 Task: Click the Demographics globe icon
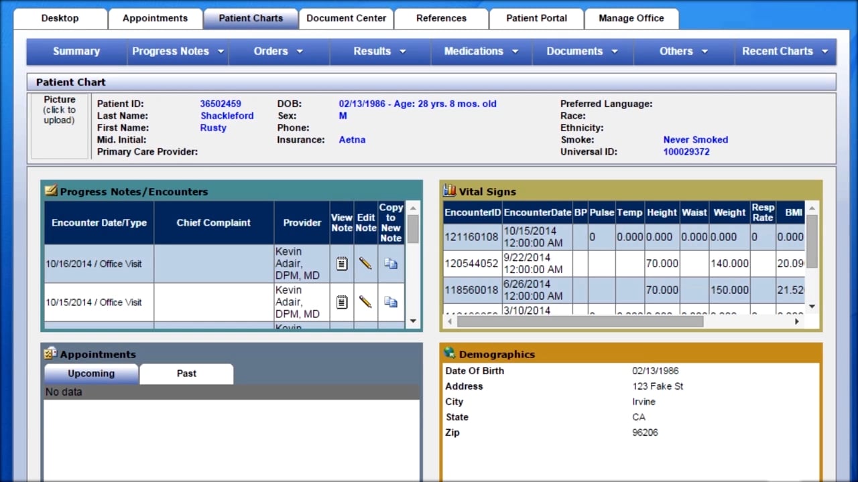click(x=450, y=353)
